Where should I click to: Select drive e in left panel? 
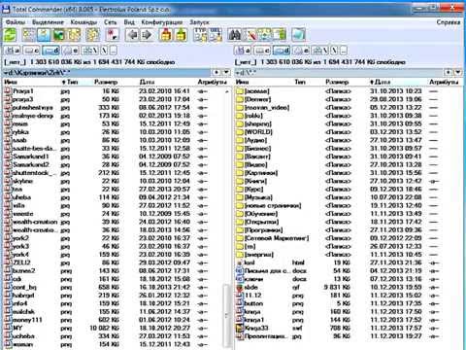(70, 51)
